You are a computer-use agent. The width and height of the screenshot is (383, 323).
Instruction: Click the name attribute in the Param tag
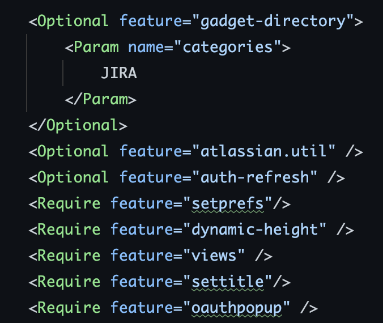tap(146, 47)
